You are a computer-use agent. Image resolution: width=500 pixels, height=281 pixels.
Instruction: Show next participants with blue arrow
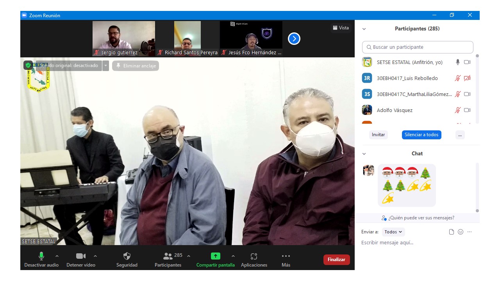point(294,39)
